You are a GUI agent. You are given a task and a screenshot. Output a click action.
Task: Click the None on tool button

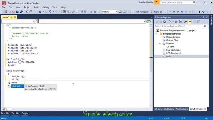156,12
